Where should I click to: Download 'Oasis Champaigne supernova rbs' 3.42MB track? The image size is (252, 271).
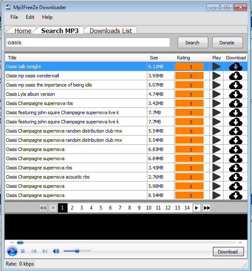point(236,104)
